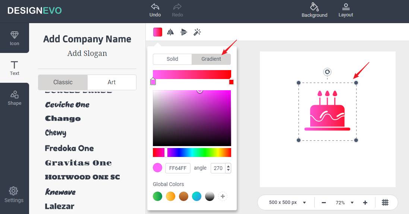
Task: Open the Layout tool
Action: tap(346, 7)
